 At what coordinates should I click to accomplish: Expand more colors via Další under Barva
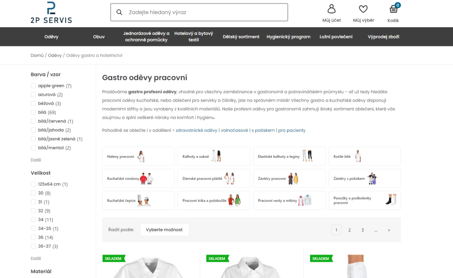pos(36,160)
